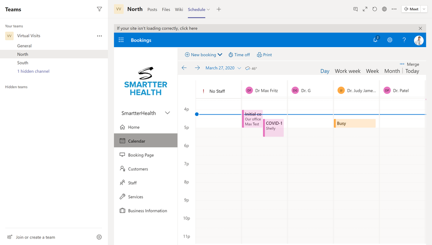Open the Schedule tab dropdown chevron
The image size is (432, 245).
coord(208,10)
